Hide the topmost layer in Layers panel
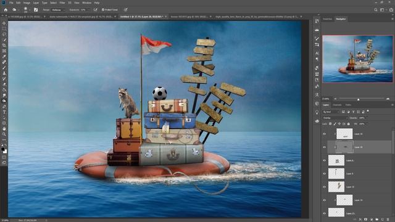Image resolution: width=395 pixels, height=222 pixels. tap(324, 134)
